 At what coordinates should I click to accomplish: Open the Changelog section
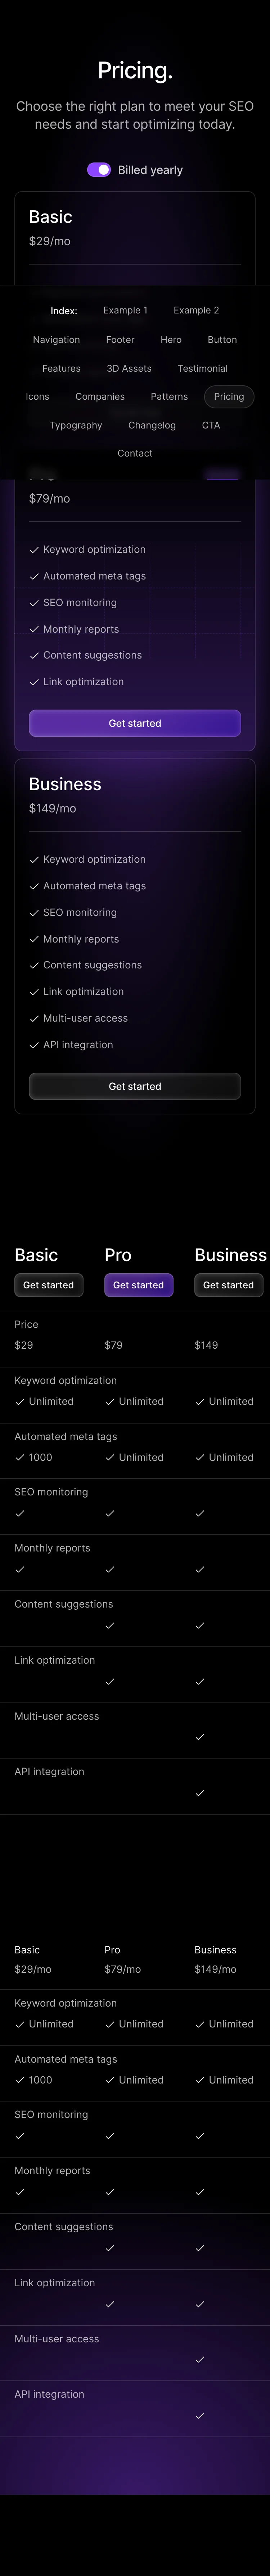[152, 425]
